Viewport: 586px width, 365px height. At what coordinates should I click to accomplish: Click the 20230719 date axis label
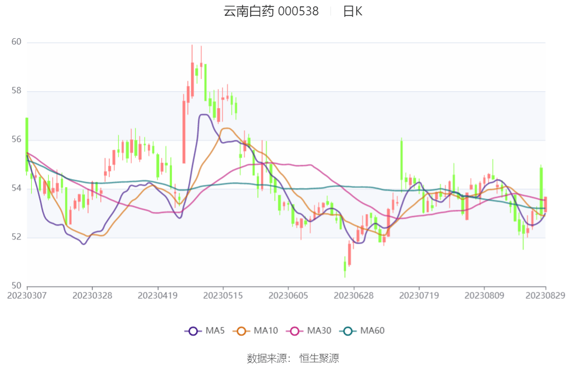[x=419, y=296]
